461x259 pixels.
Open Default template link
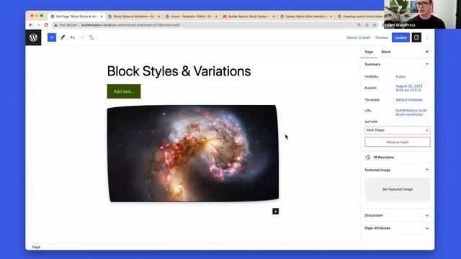coord(409,100)
